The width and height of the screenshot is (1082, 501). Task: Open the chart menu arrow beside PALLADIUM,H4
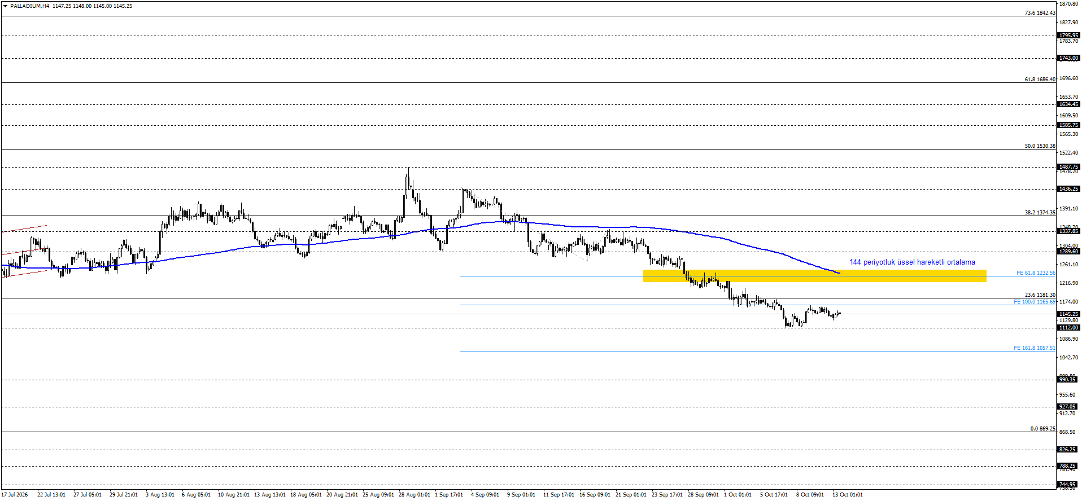(x=6, y=6)
